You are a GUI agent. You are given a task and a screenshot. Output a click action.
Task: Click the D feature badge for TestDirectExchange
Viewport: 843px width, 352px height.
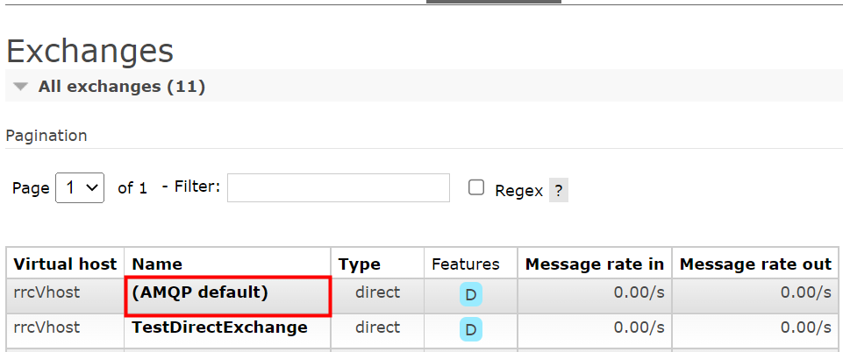tap(471, 329)
